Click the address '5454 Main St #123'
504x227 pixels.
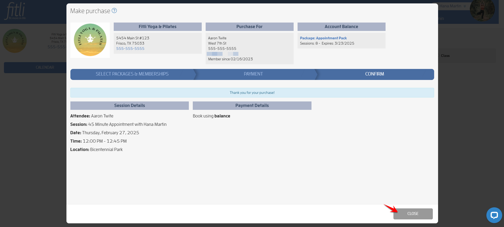pyautogui.click(x=133, y=38)
